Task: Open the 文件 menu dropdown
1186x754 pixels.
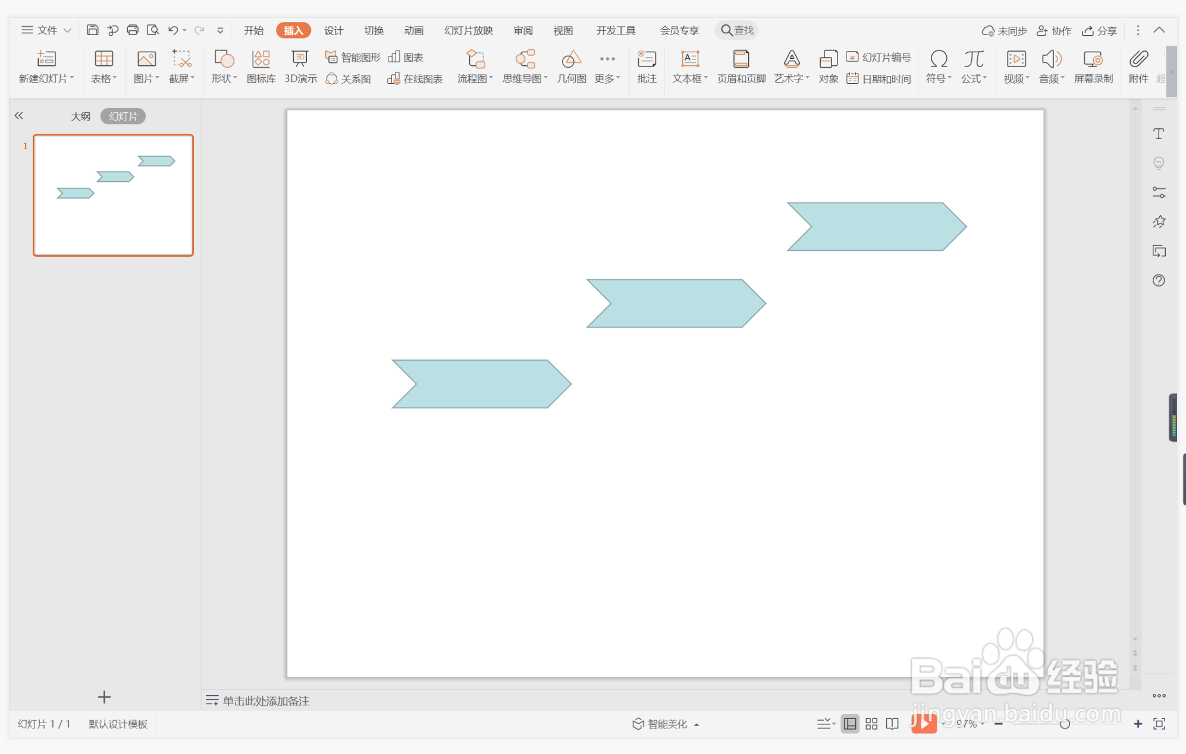Action: 46,30
